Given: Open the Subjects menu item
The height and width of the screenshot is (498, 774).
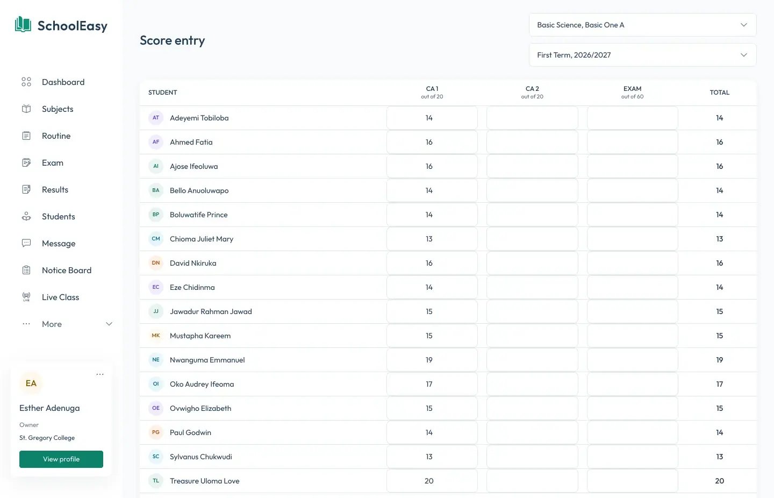Looking at the screenshot, I should tap(58, 109).
